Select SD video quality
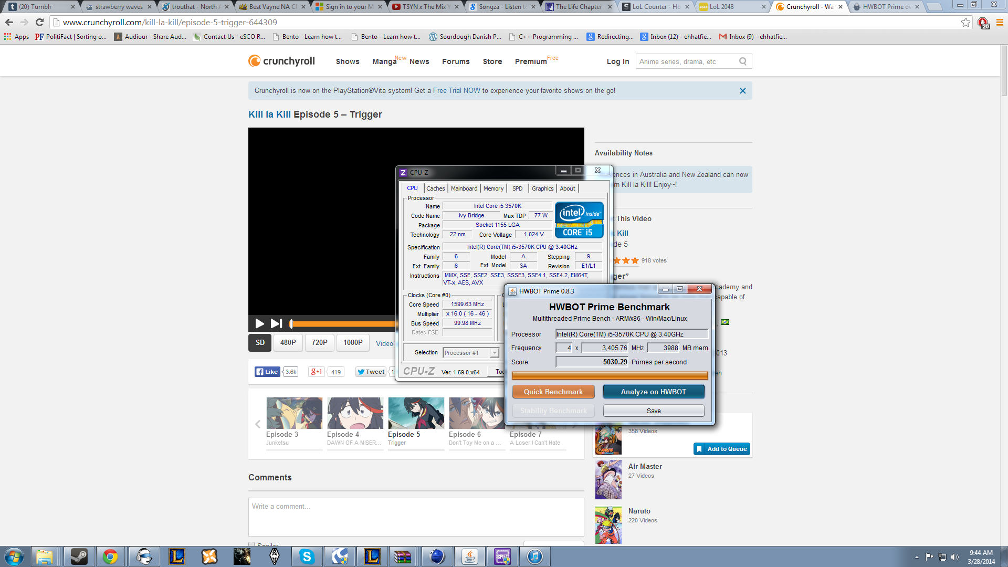The width and height of the screenshot is (1008, 567). point(260,343)
